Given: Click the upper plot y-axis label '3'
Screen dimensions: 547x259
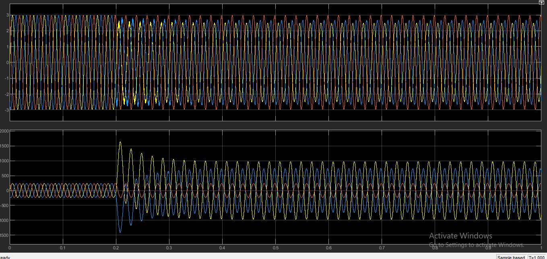Looking at the screenshot, I should tap(7, 15).
